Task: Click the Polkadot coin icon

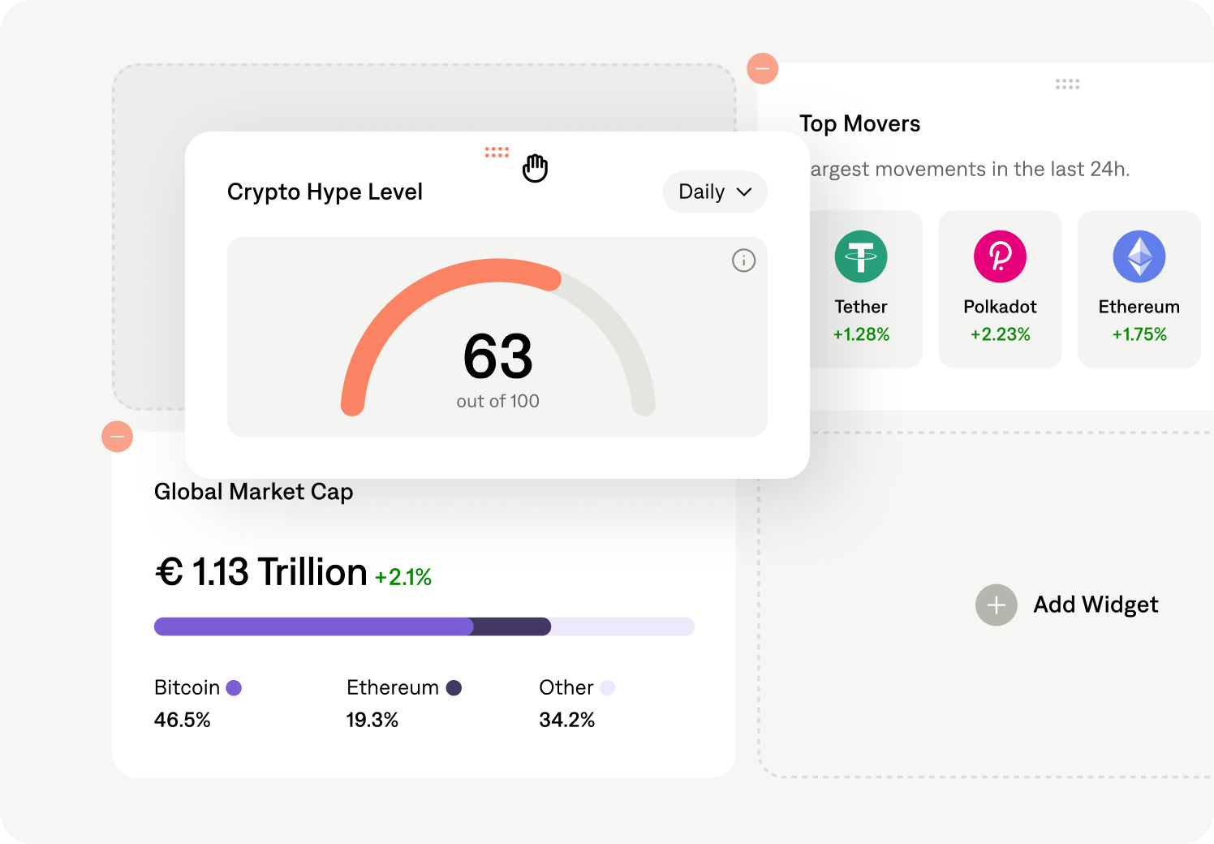Action: pos(1000,256)
